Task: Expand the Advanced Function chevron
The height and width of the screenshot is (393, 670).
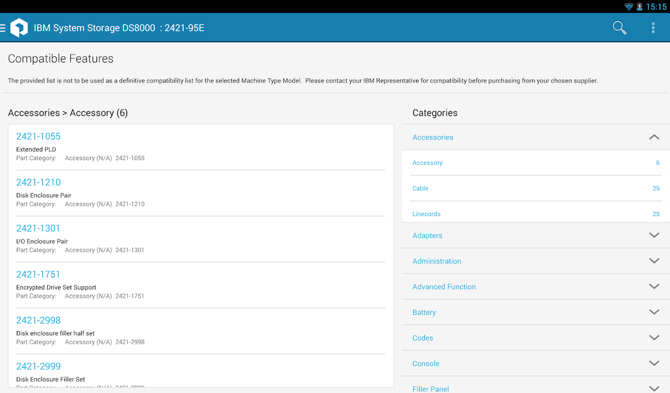Action: pos(654,286)
